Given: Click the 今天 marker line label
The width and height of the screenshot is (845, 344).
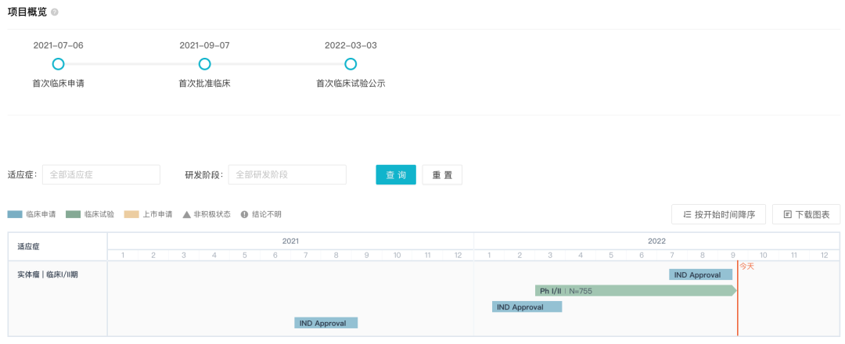Looking at the screenshot, I should (747, 267).
